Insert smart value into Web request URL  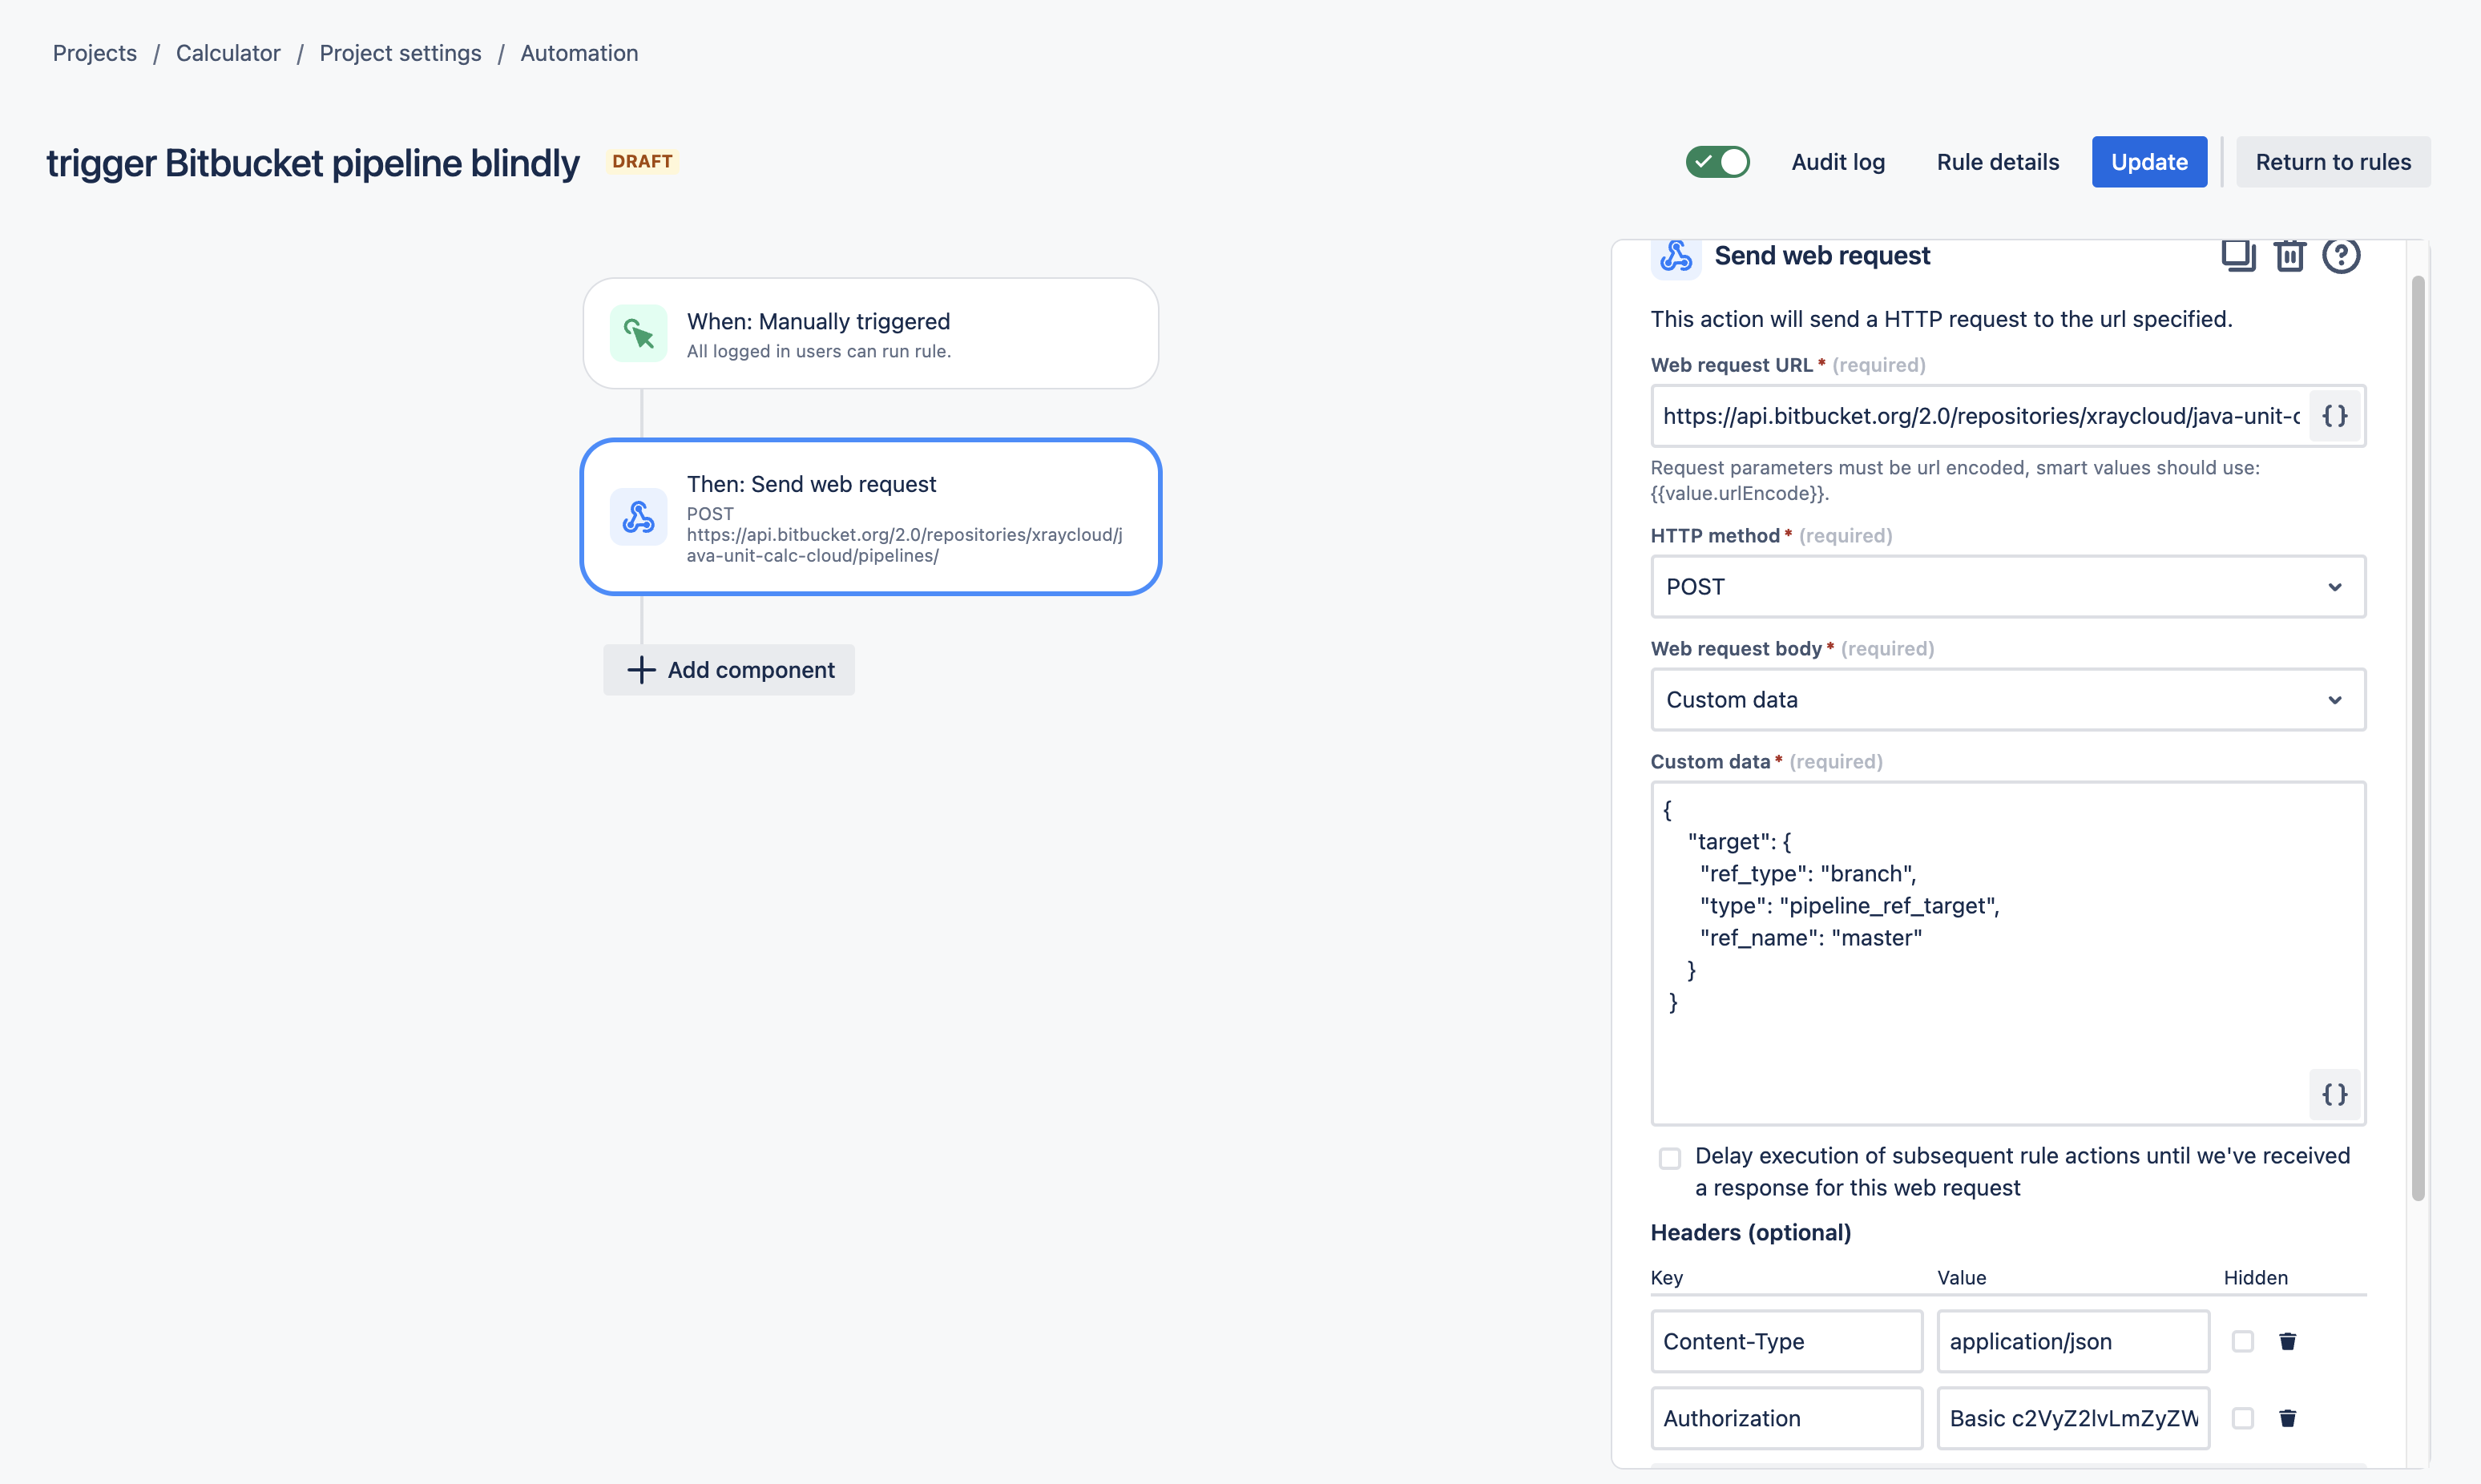pyautogui.click(x=2335, y=416)
